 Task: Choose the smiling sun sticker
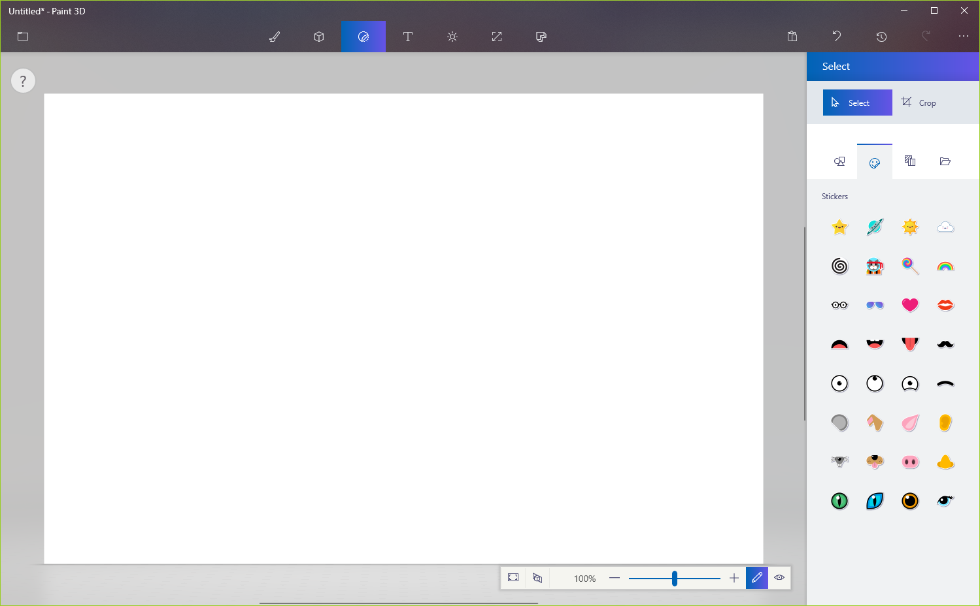(910, 227)
